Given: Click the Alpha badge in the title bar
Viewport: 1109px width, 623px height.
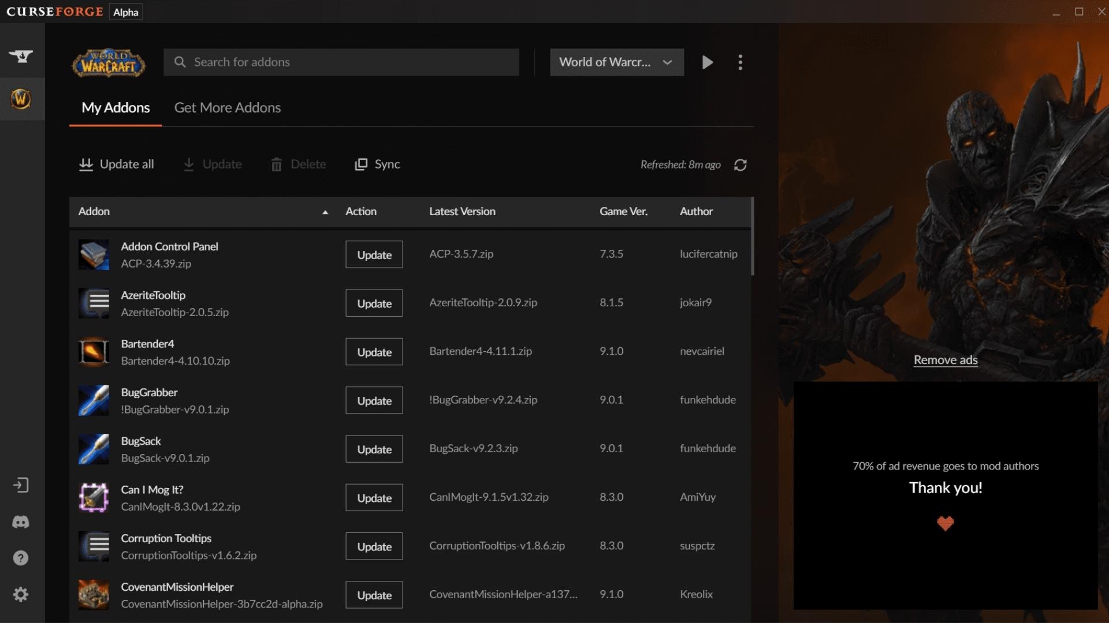Looking at the screenshot, I should coord(126,12).
